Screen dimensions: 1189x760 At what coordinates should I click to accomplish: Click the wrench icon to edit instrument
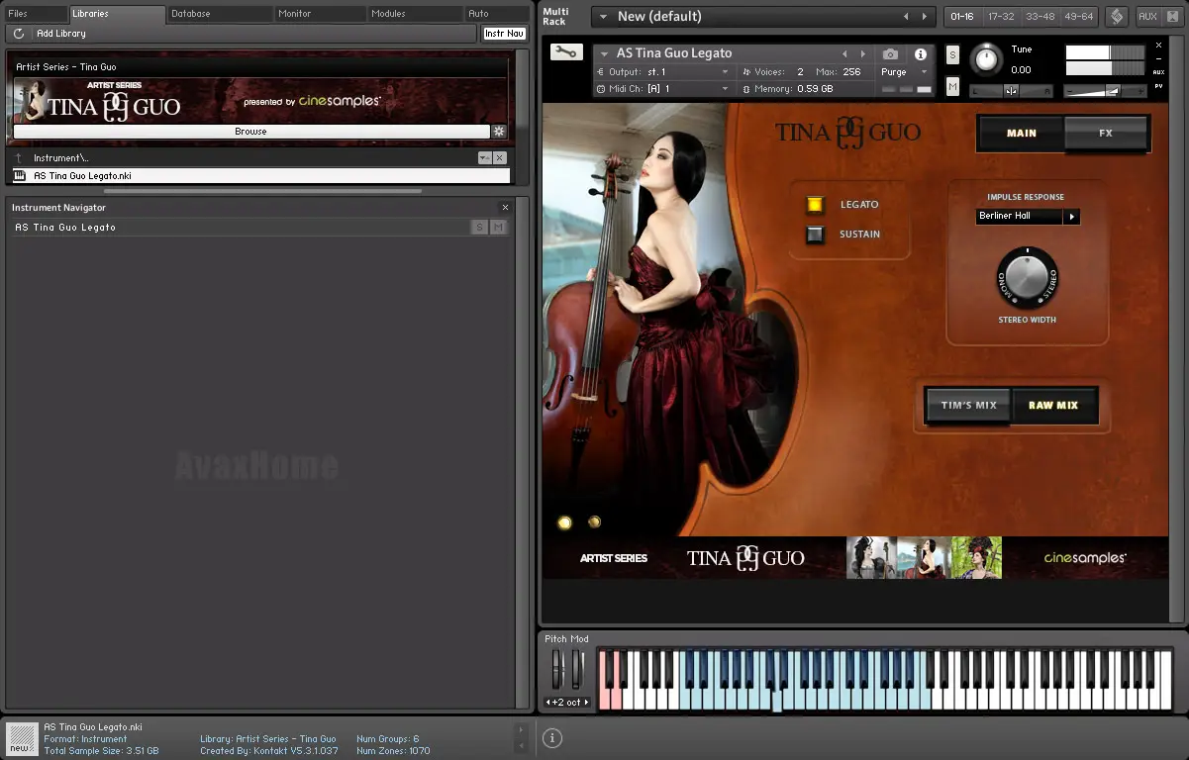tap(566, 52)
